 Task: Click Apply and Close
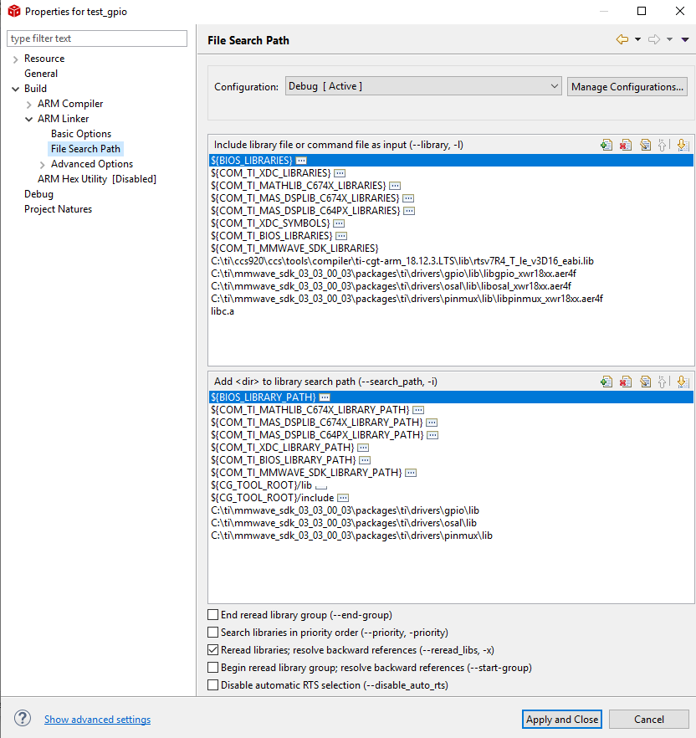[562, 720]
